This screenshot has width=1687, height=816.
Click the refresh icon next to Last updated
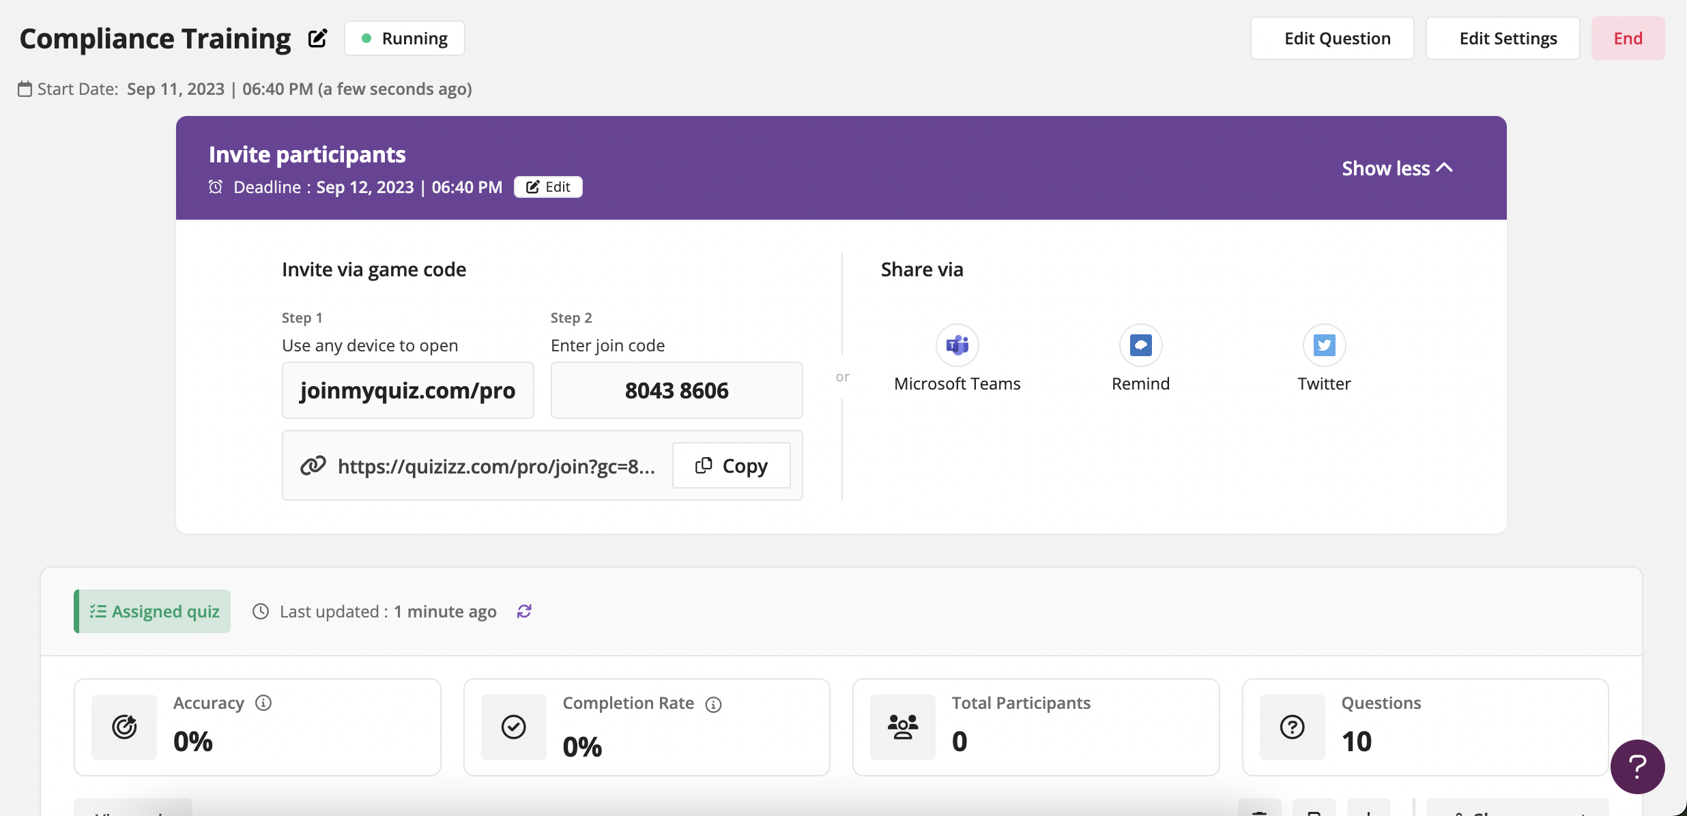pyautogui.click(x=524, y=611)
